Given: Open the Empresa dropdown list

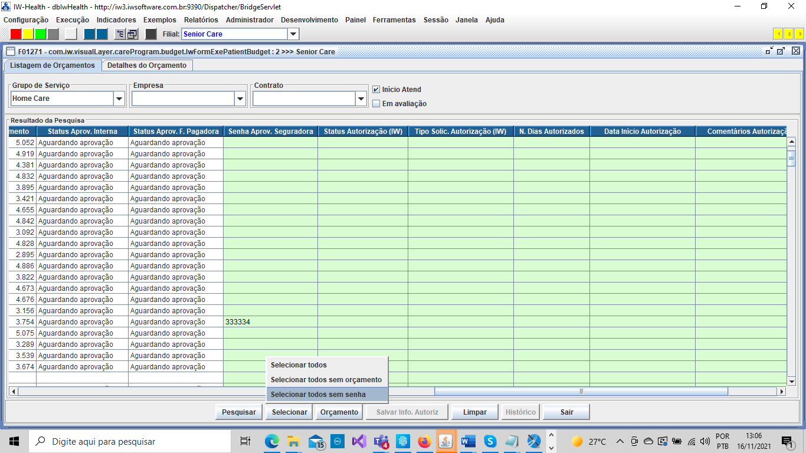Looking at the screenshot, I should (240, 99).
